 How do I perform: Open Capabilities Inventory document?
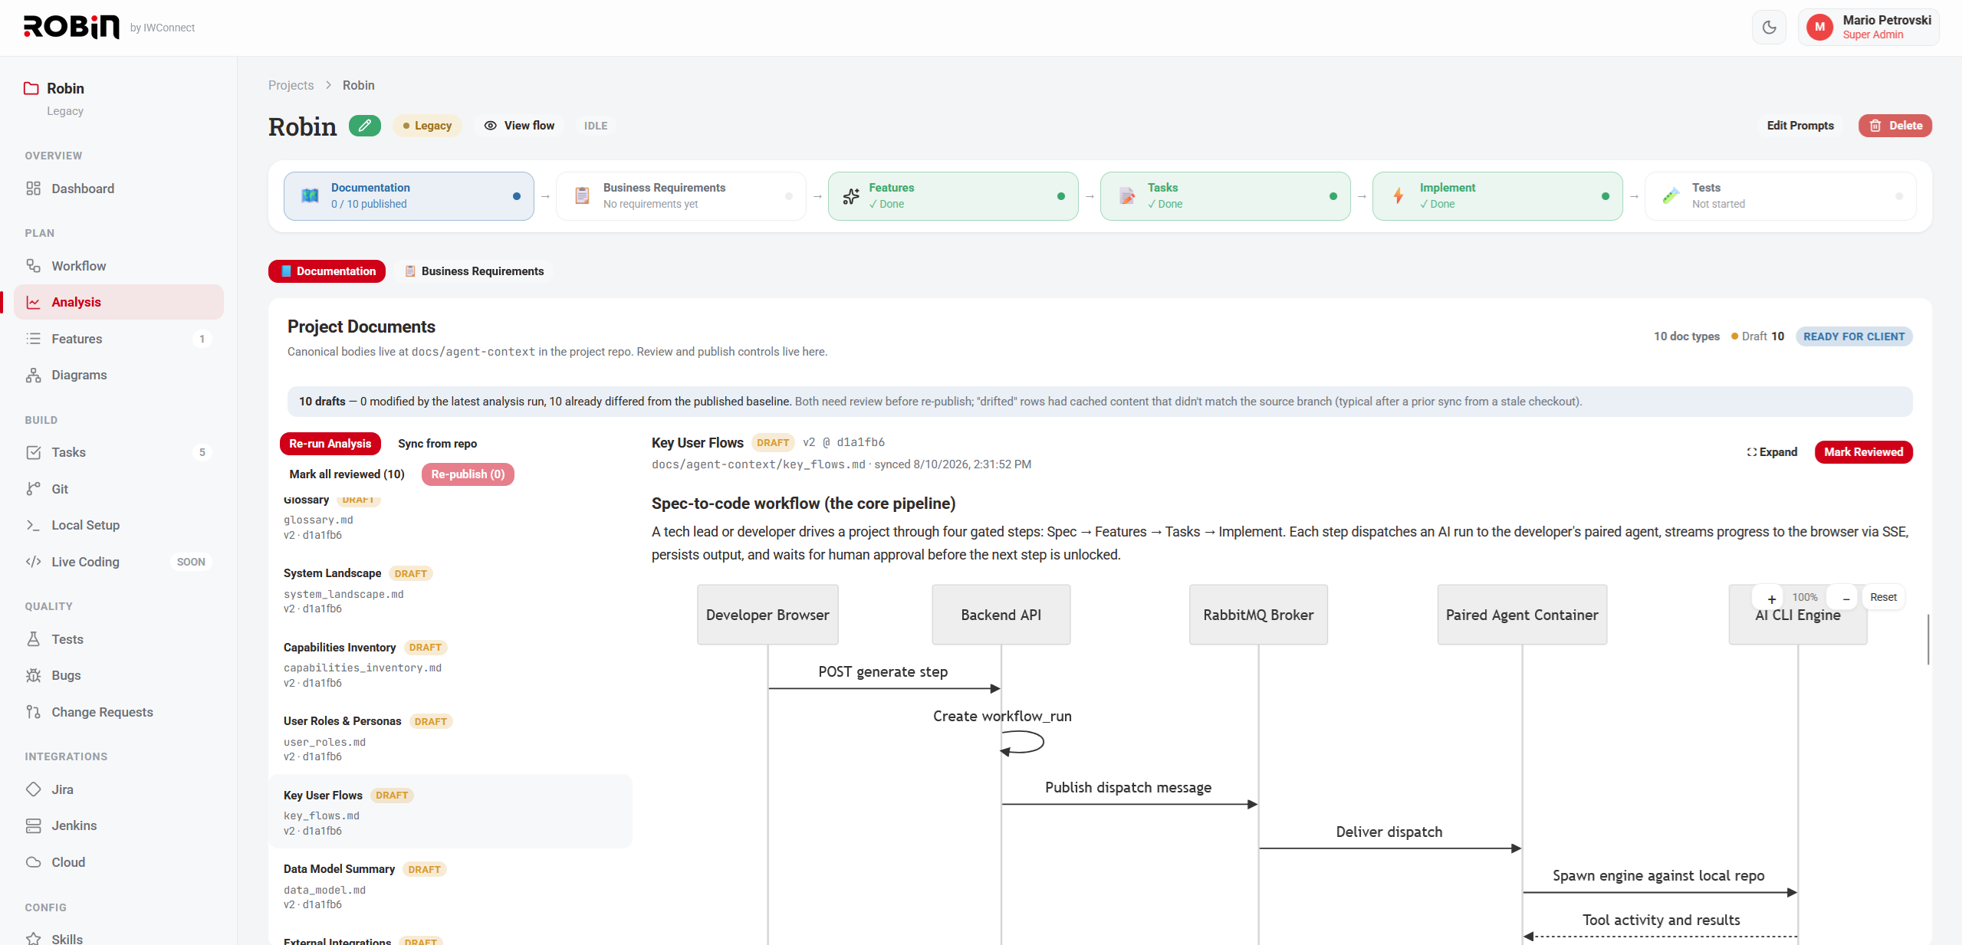[450, 664]
